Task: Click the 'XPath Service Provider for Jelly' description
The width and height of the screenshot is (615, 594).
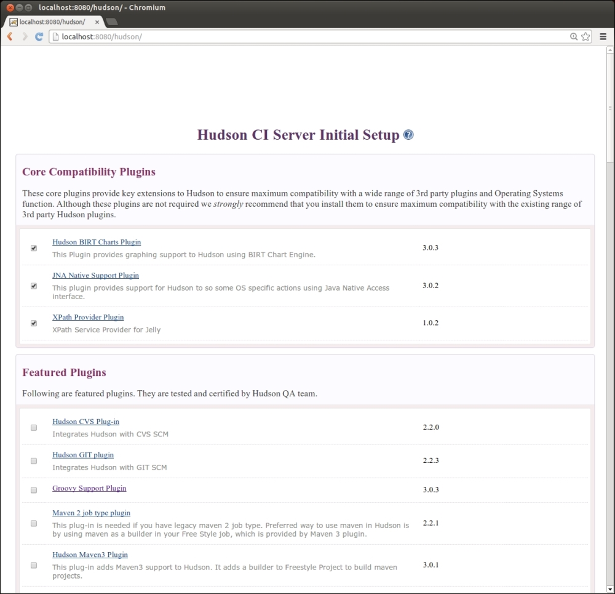Action: (x=106, y=330)
